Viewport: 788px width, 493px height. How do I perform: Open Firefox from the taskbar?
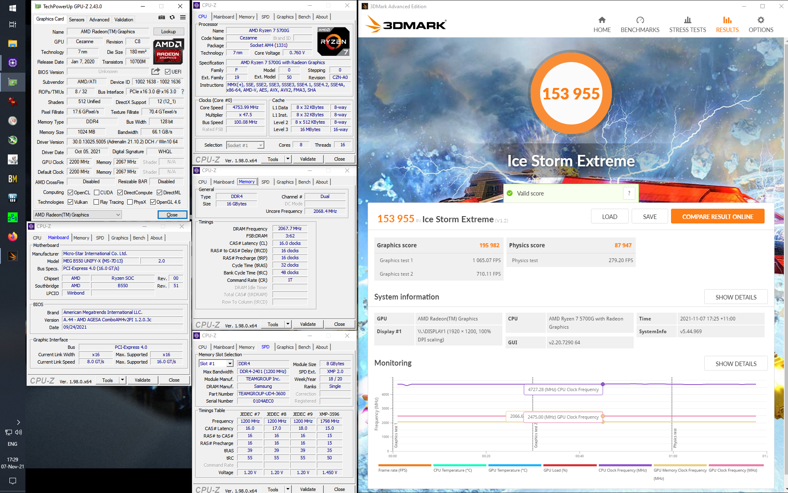point(13,237)
